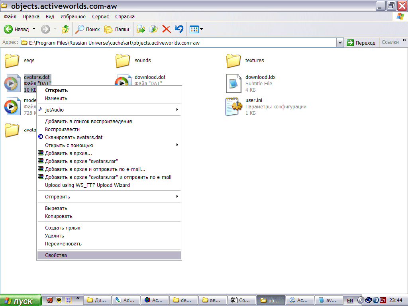This screenshot has height=306, width=408.
Task: Click the Move To folder icon
Action: click(x=141, y=29)
